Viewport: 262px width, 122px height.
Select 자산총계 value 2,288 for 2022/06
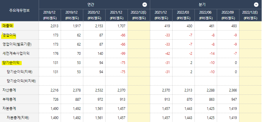coord(211,90)
